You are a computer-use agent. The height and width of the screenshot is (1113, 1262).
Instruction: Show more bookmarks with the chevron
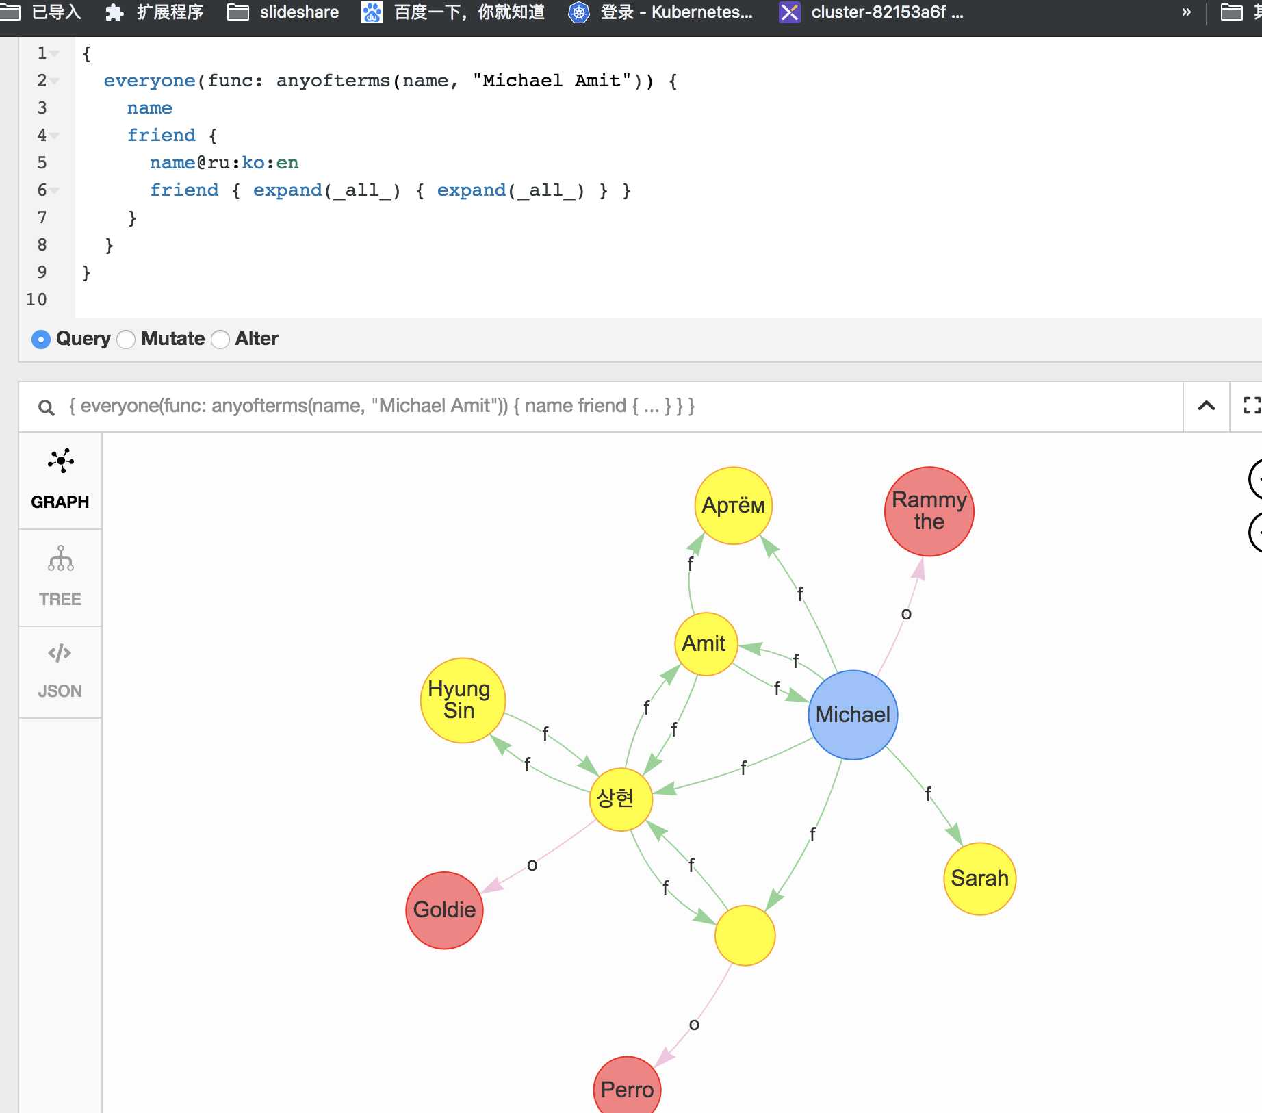(x=1186, y=12)
